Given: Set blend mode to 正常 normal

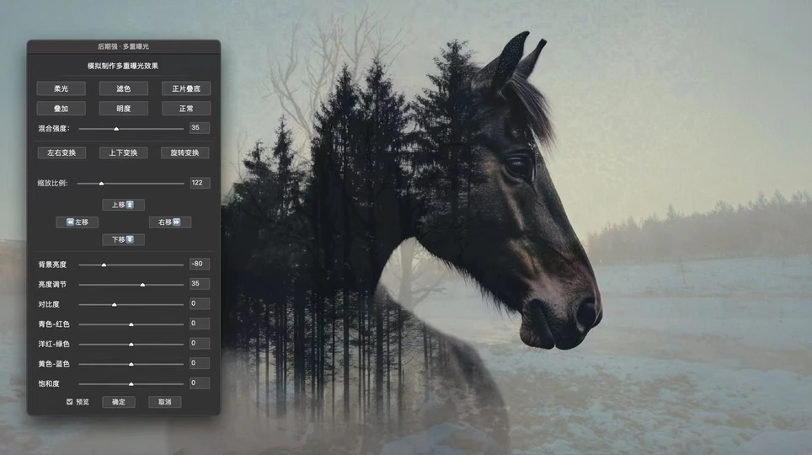Looking at the screenshot, I should (185, 109).
